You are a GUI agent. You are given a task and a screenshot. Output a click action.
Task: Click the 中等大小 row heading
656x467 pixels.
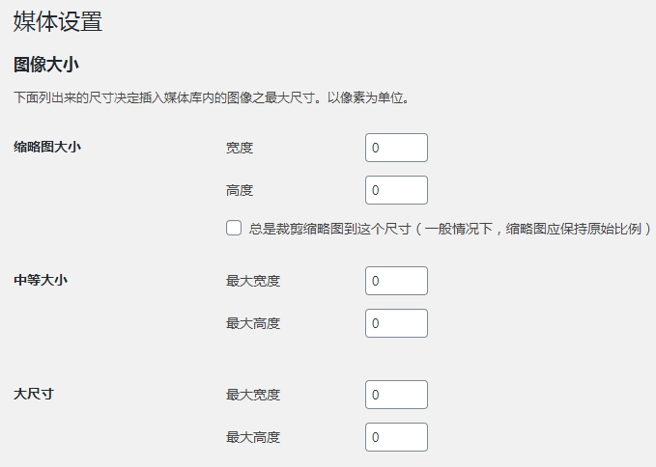[x=41, y=281]
